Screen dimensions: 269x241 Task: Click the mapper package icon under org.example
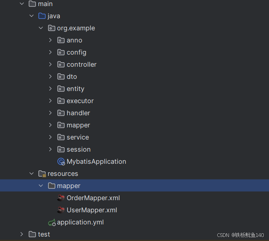[61, 125]
